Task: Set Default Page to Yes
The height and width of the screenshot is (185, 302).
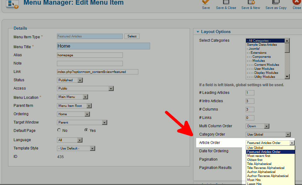Action: click(86, 130)
